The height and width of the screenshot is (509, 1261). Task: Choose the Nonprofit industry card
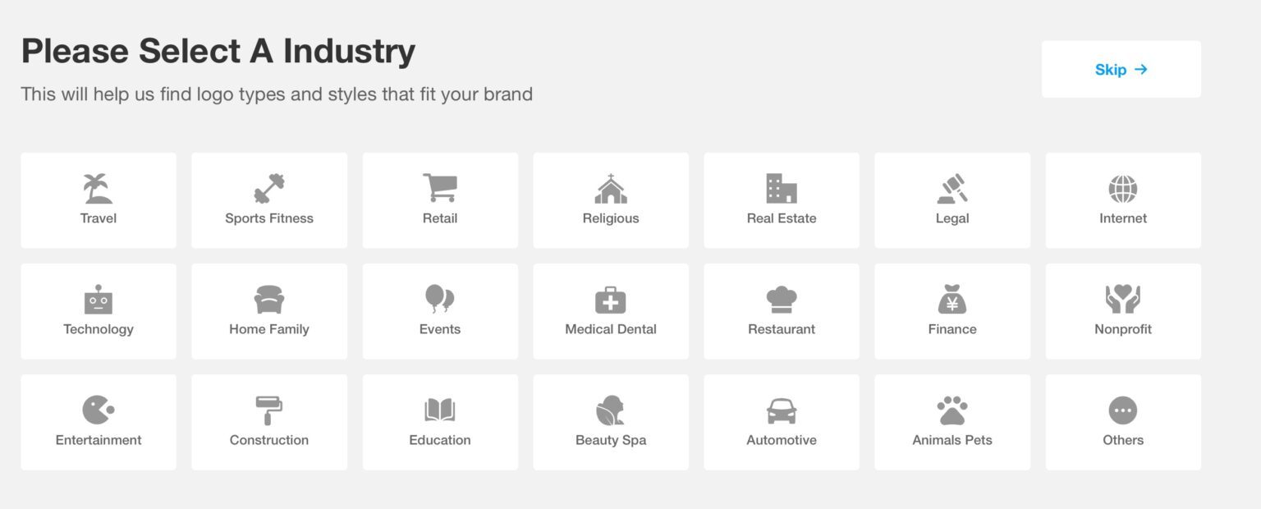click(x=1123, y=311)
